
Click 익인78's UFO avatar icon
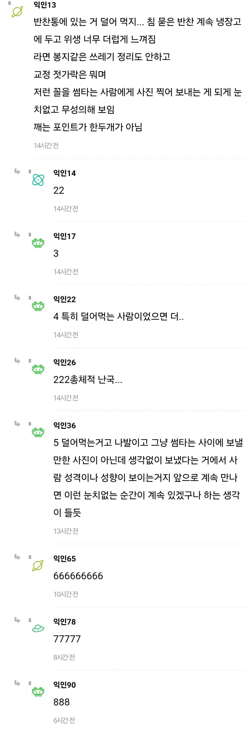38,628
